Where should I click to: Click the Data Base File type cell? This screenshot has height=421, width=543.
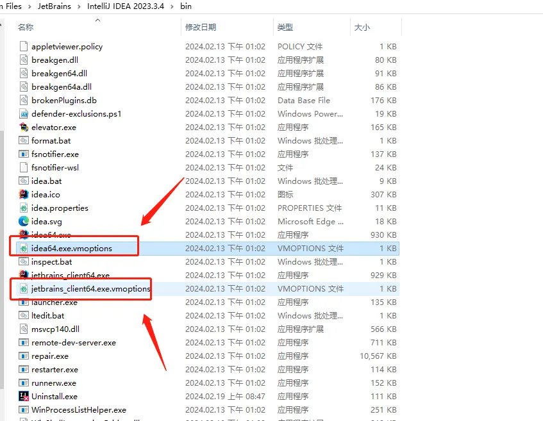click(304, 101)
